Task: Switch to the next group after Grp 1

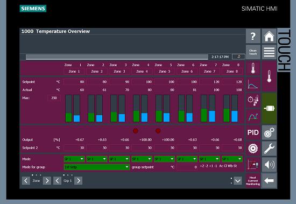Action: point(79,181)
